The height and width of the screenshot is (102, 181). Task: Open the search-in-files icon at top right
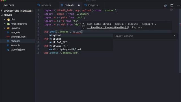click(166, 5)
